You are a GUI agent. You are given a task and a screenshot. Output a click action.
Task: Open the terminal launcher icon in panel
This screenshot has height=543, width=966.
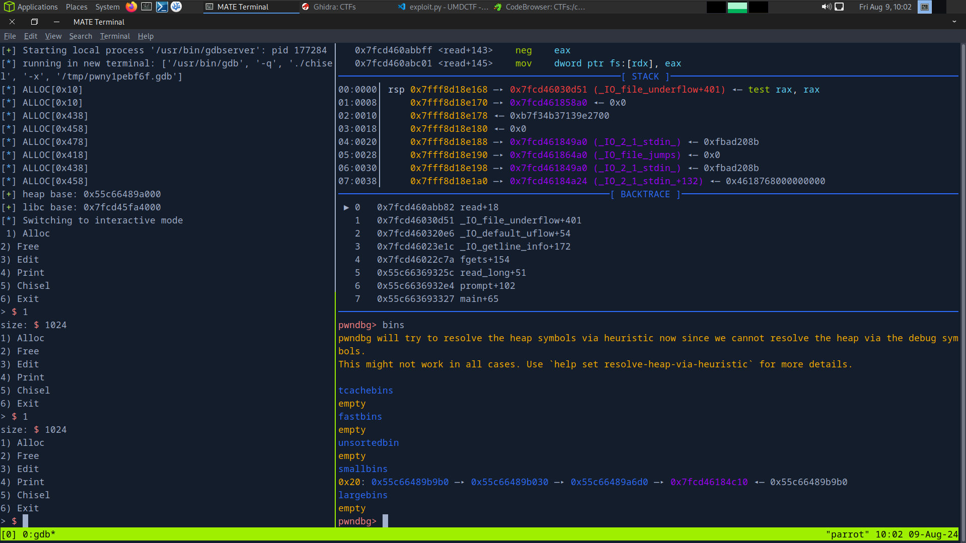(x=146, y=7)
